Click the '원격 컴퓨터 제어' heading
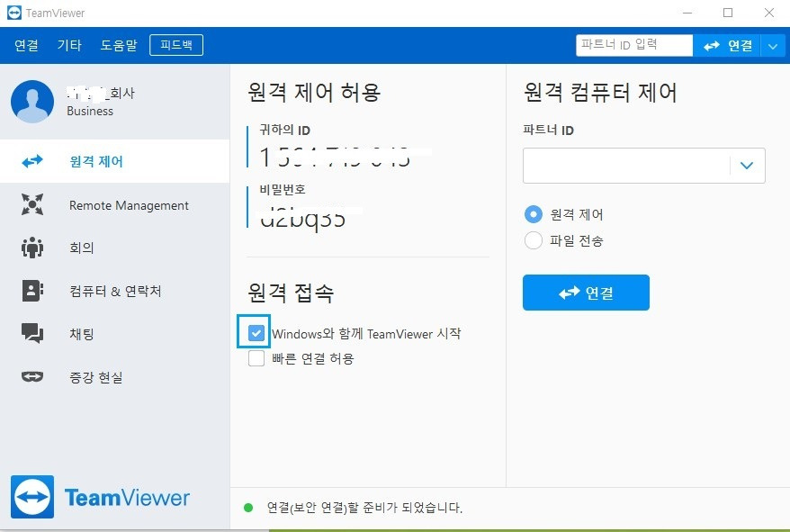This screenshot has width=790, height=532. pyautogui.click(x=600, y=93)
